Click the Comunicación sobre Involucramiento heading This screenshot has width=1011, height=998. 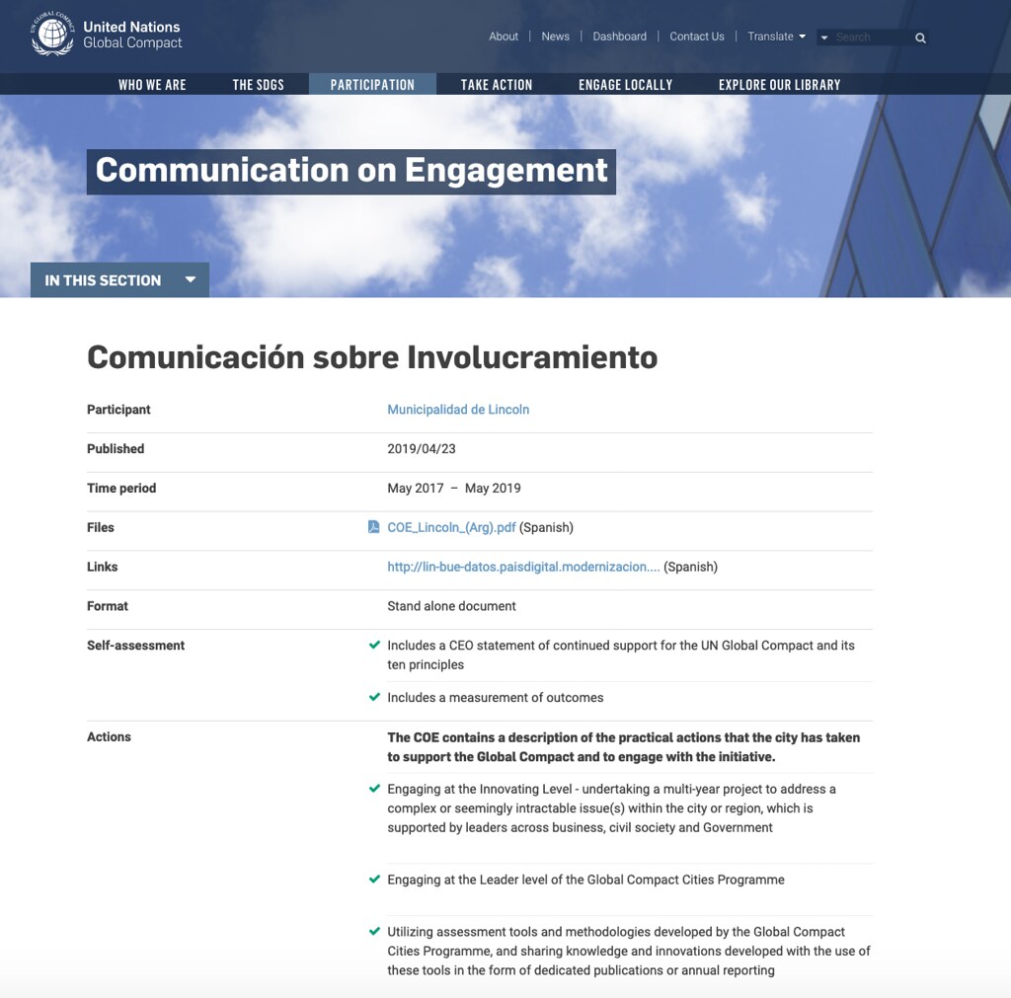pyautogui.click(x=372, y=356)
